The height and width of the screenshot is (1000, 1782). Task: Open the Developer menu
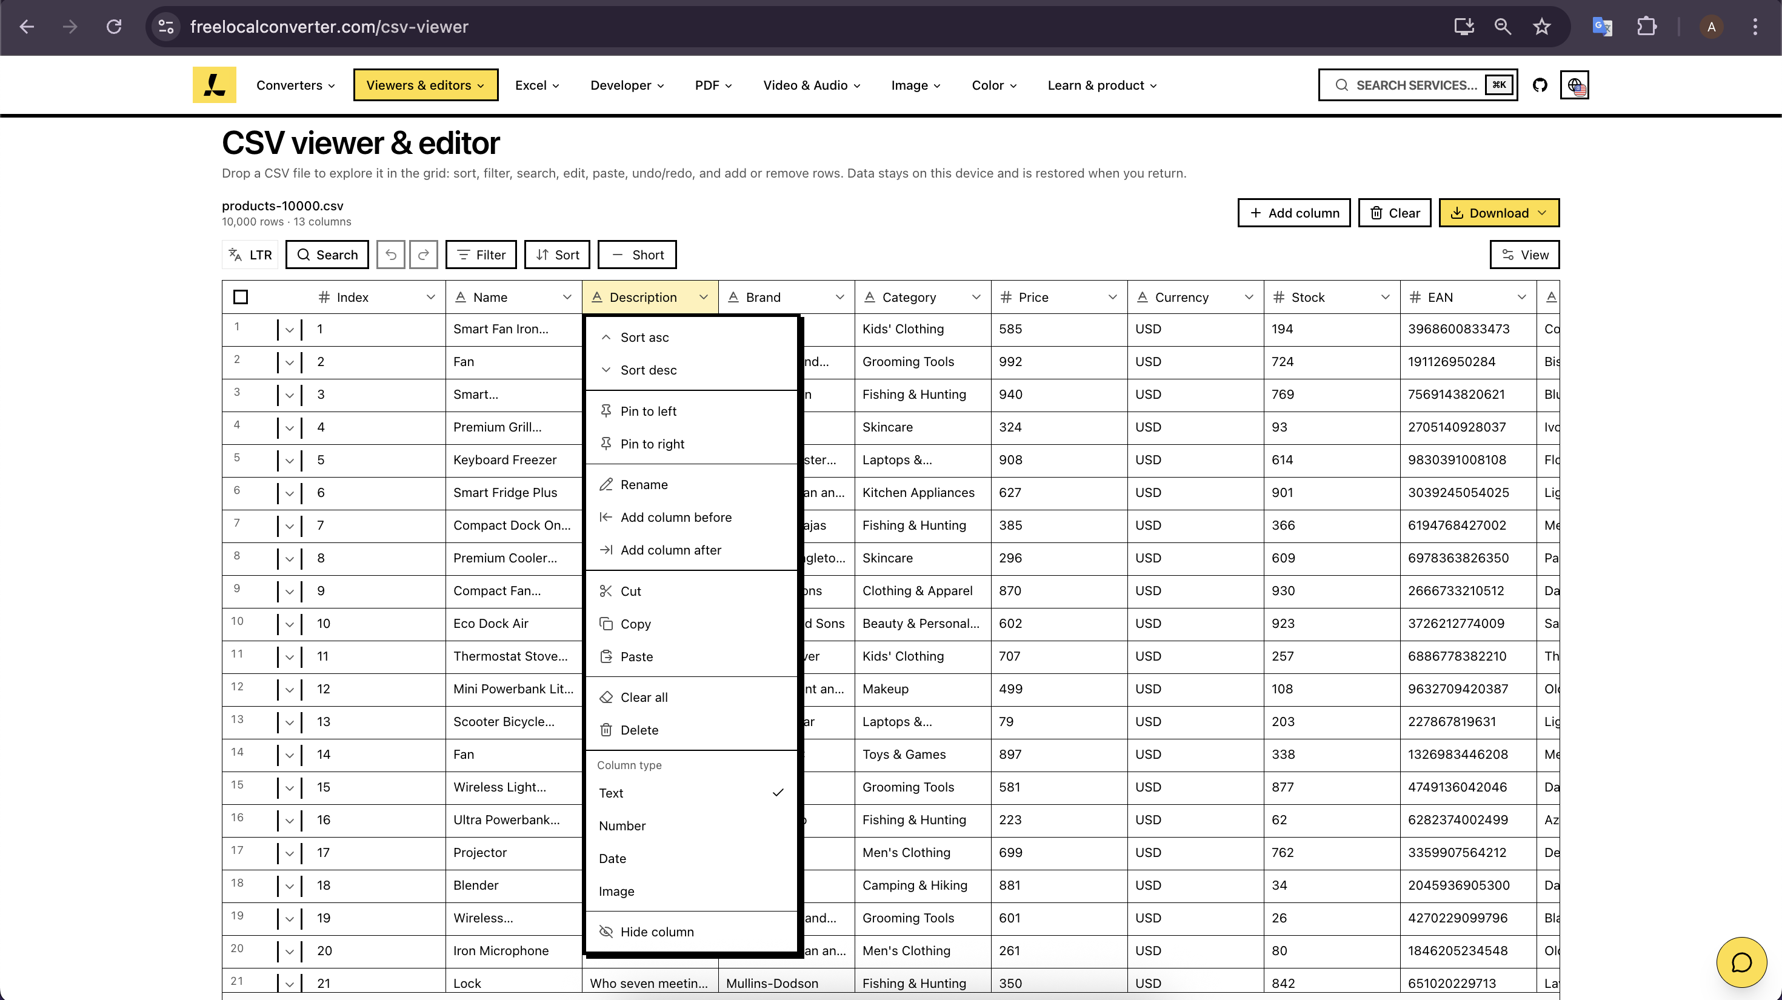pos(626,84)
